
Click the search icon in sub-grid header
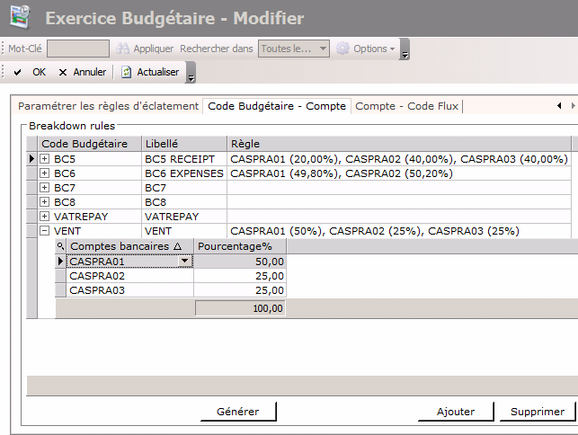tap(61, 246)
